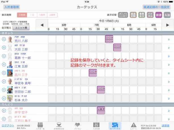Screen dimensions: 174x130
Task: Toggle the 排泄 display filter
Action: 159,15
